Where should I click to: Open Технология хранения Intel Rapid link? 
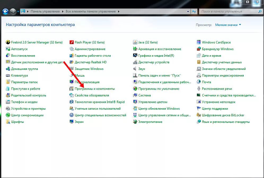(x=99, y=102)
